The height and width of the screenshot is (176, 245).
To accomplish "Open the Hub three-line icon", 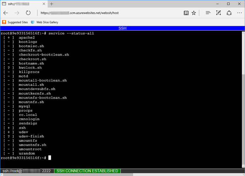I will coord(208,13).
